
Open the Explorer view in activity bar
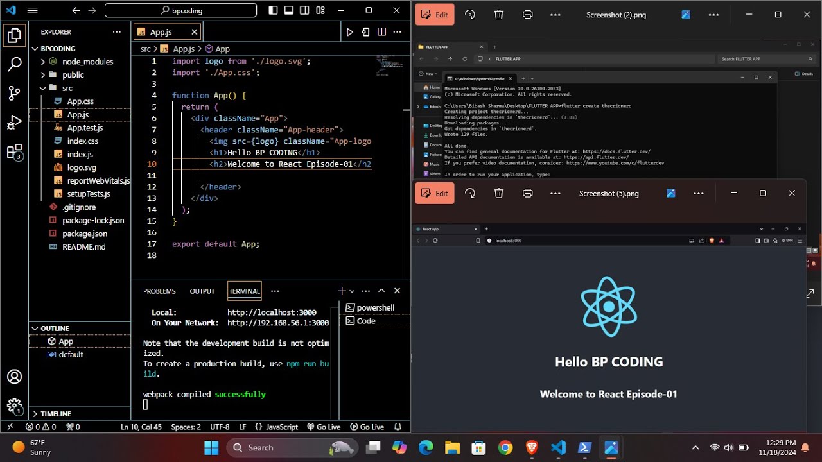(x=14, y=35)
